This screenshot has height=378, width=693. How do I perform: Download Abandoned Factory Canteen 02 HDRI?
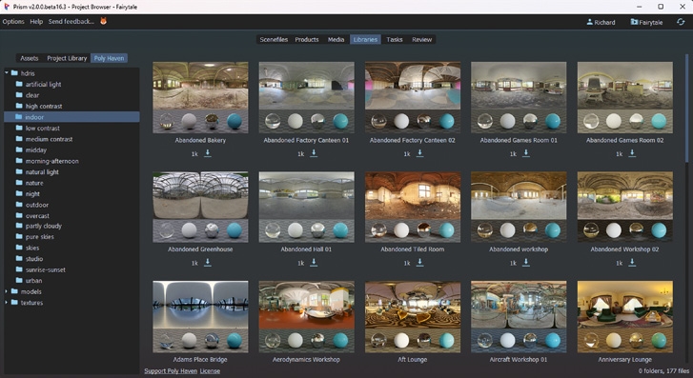pos(419,152)
